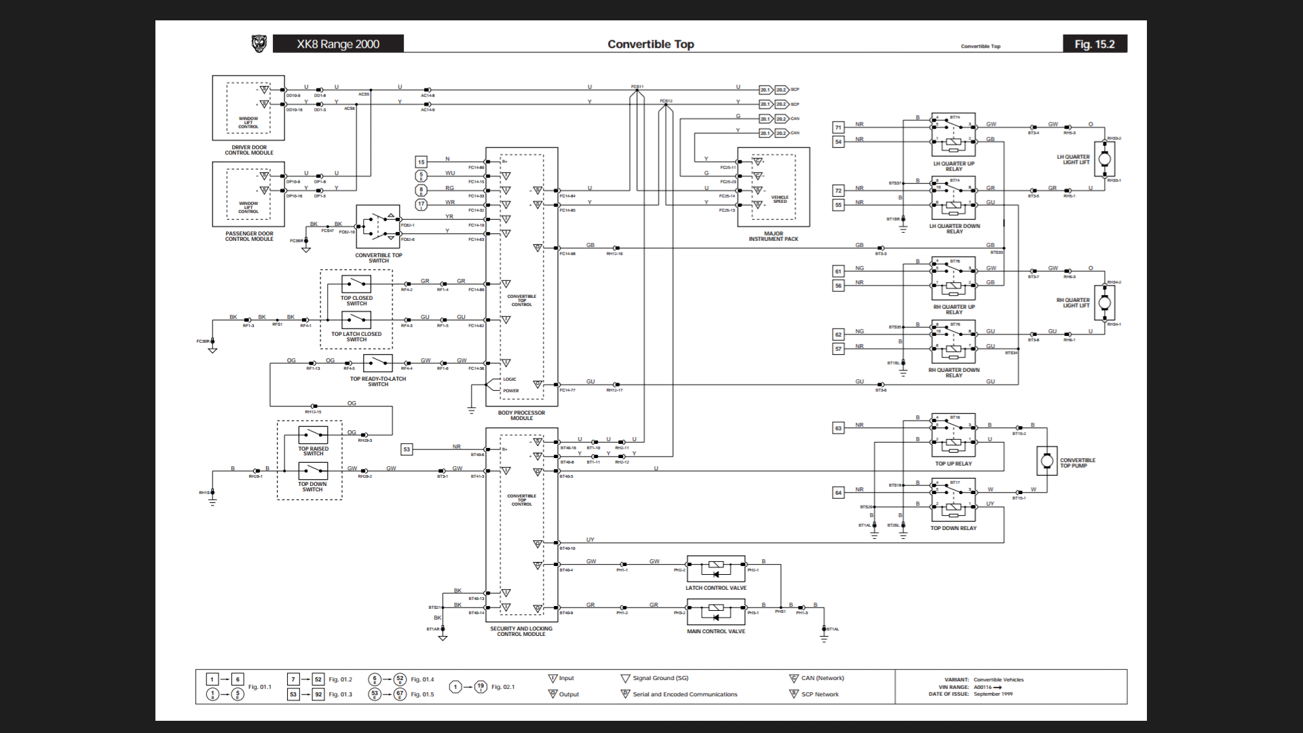1303x733 pixels.
Task: Click the SCP Network symbol in legend
Action: 793,694
